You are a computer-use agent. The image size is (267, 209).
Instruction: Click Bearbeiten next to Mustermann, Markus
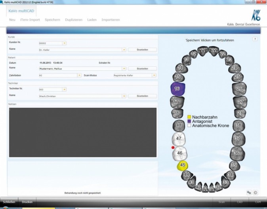(142, 69)
